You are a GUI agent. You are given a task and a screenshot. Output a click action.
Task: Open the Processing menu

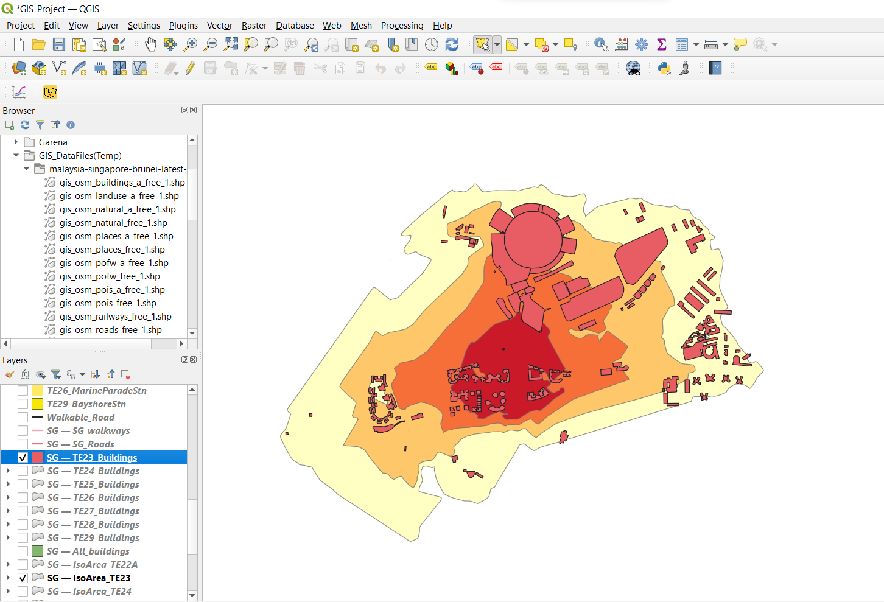click(402, 26)
